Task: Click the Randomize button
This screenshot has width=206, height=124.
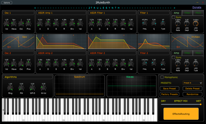Action: pyautogui.click(x=192, y=94)
